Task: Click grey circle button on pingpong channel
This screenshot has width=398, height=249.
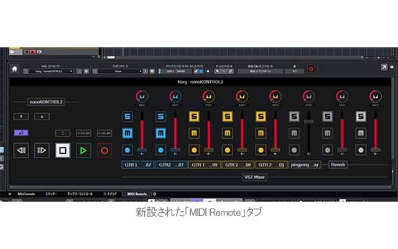Action: [x=294, y=150]
